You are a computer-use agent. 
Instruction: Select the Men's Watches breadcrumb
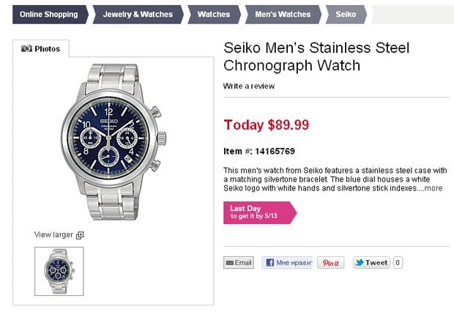tap(283, 14)
